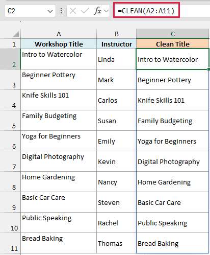Click the Workshop Title header cell
The image size is (210, 255).
click(x=59, y=44)
